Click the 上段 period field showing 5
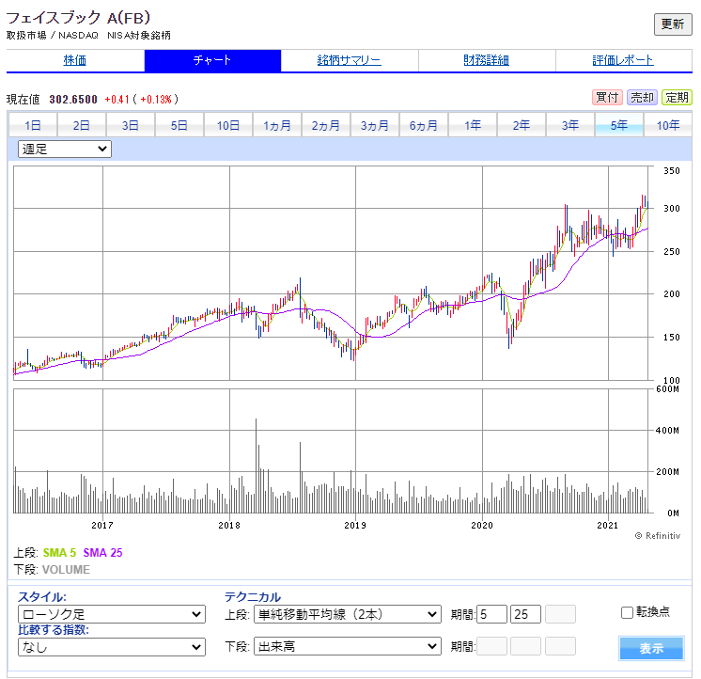Viewport: 701px width, 679px height. [491, 614]
